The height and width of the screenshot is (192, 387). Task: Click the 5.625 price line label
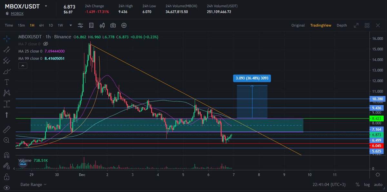[x=377, y=151]
